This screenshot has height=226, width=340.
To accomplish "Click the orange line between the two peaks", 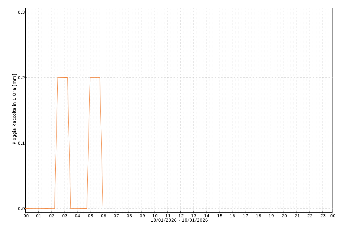I will click(79, 208).
